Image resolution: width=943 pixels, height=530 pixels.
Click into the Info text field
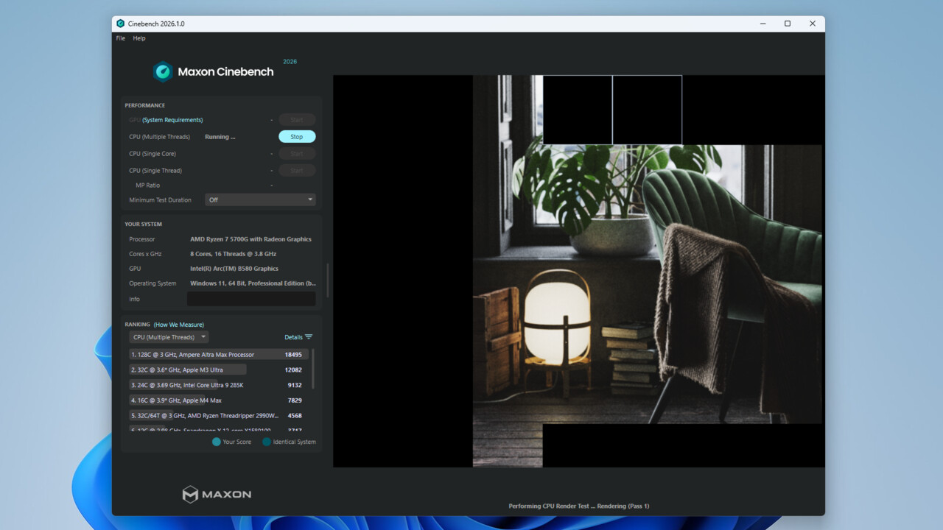coord(251,299)
